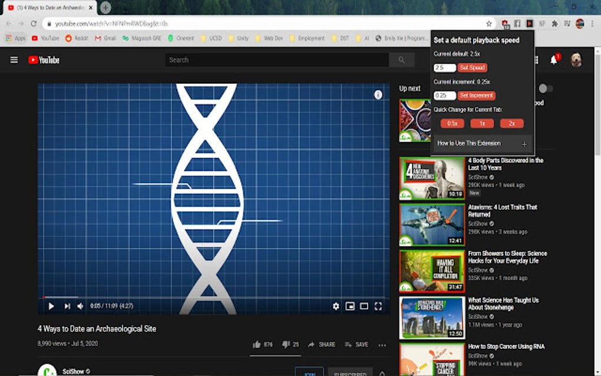
Task: Click the video info card icon
Action: [377, 94]
